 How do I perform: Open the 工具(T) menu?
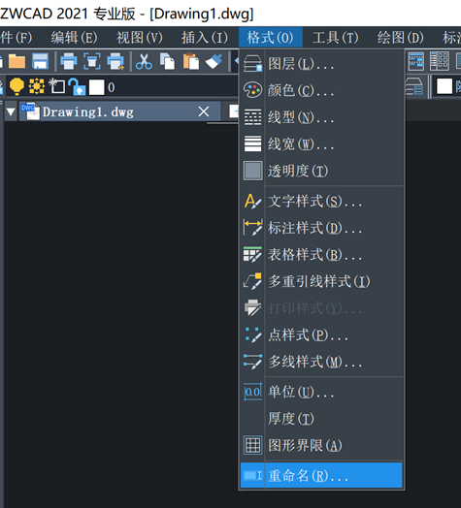point(335,38)
